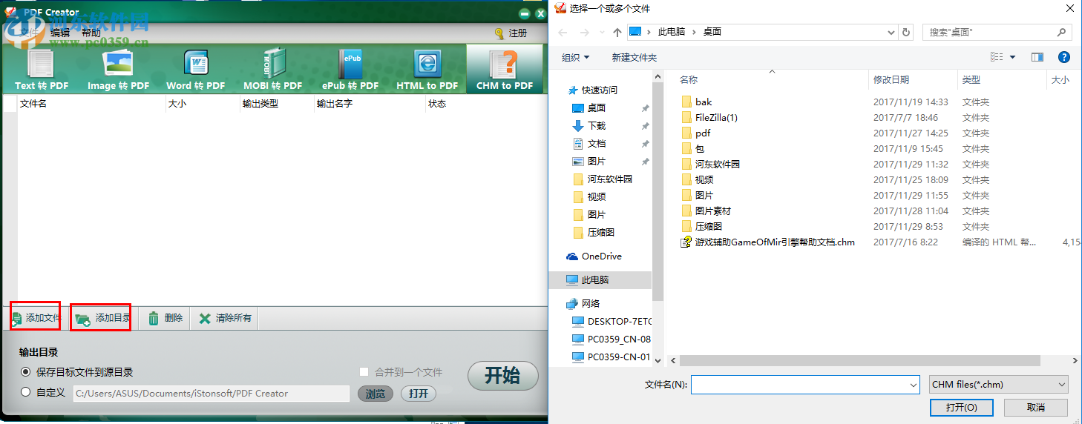
Task: Tick the header select-all checkbox in file list
Action: pyautogui.click(x=10, y=104)
